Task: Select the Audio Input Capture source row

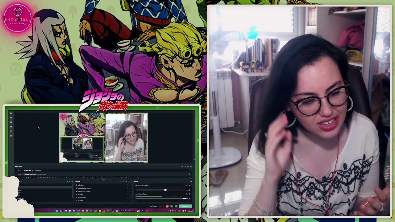Action: [x=103, y=191]
